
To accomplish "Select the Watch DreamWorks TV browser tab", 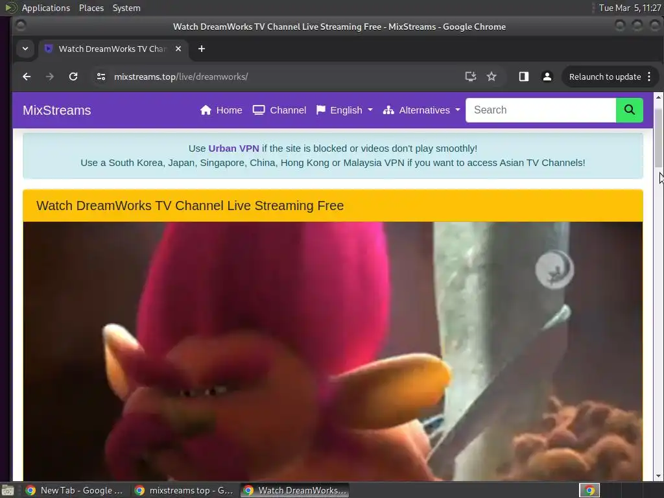I will pos(113,49).
